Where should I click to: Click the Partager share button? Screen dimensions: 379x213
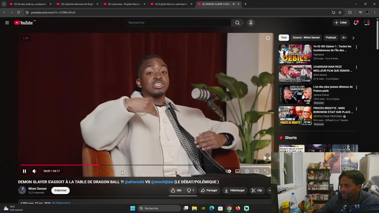(209, 191)
